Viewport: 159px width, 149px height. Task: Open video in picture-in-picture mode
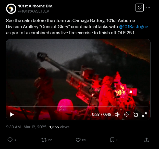coord(136,114)
